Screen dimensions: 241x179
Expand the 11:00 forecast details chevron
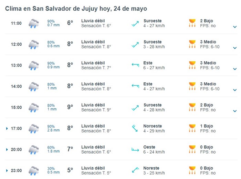[235, 27]
